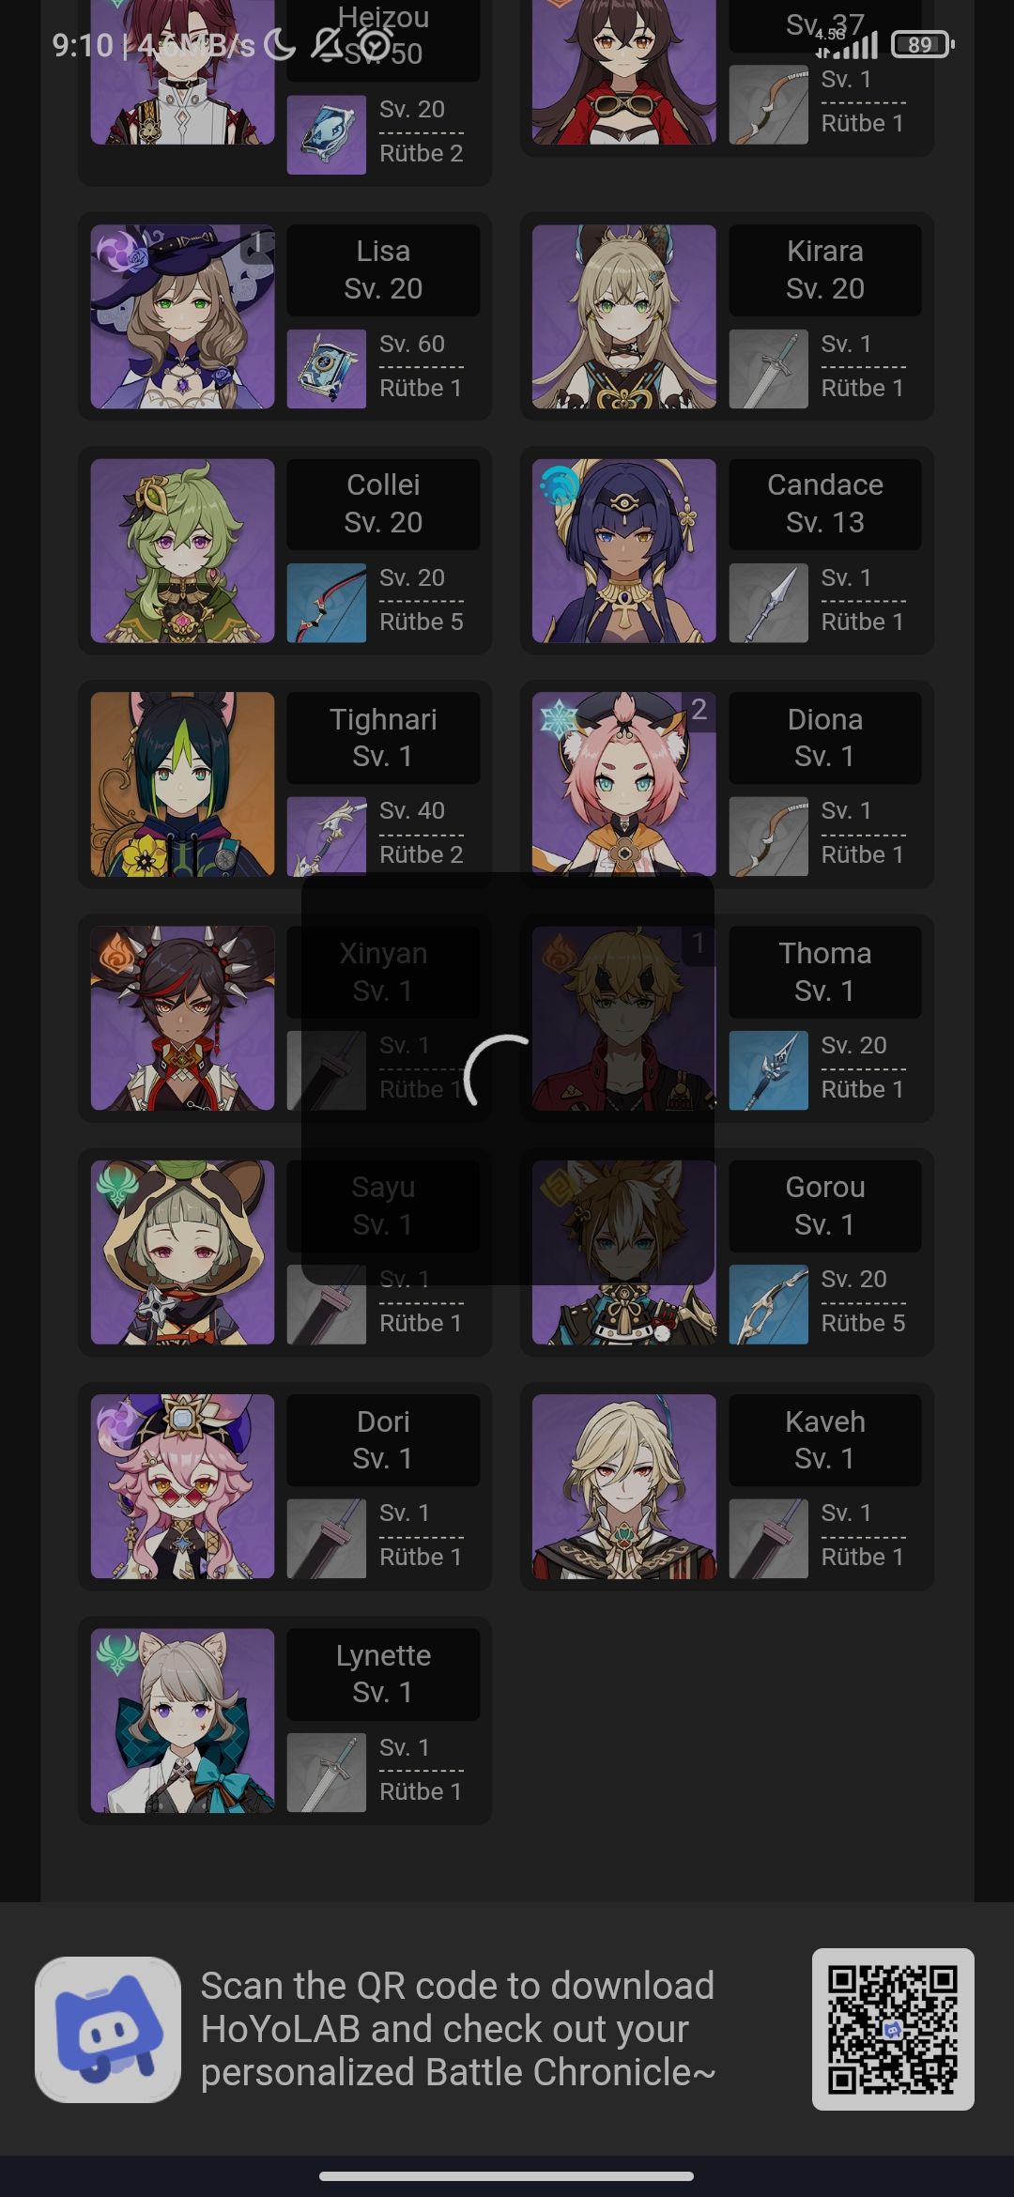Tap Thoma's polearm weapon icon

[768, 1070]
